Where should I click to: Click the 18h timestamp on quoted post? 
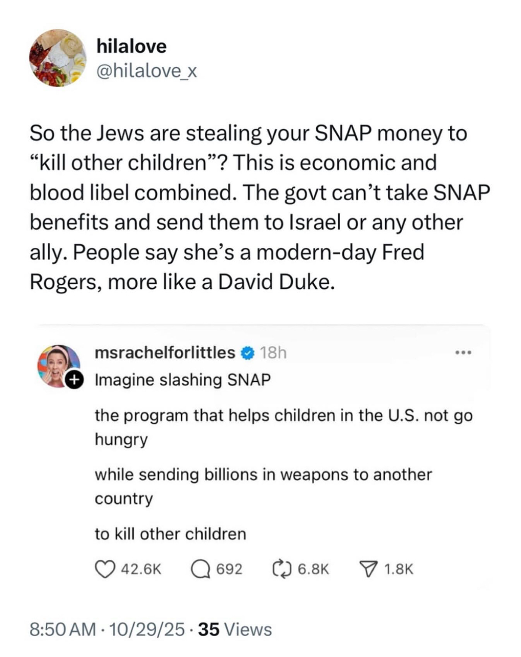coord(273,353)
